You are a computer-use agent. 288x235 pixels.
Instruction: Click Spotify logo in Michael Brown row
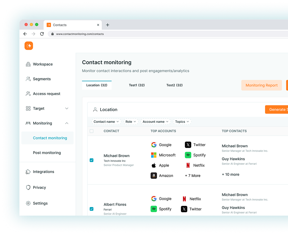pyautogui.click(x=188, y=155)
